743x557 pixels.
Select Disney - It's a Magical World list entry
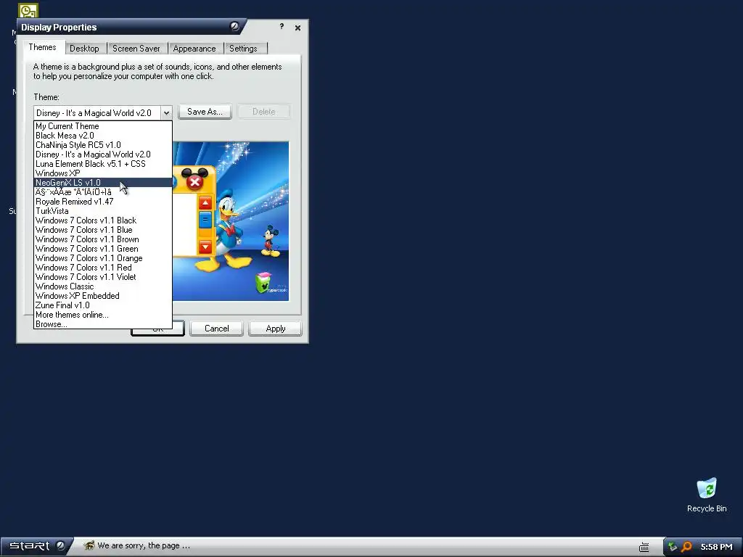coord(103,154)
